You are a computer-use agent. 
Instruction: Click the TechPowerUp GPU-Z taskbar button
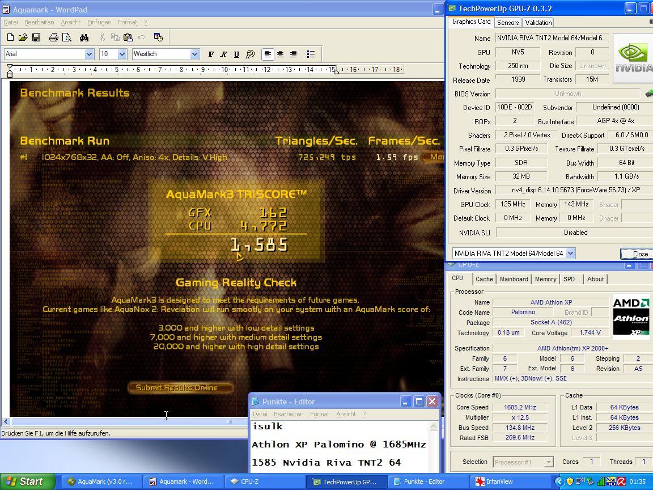point(346,481)
